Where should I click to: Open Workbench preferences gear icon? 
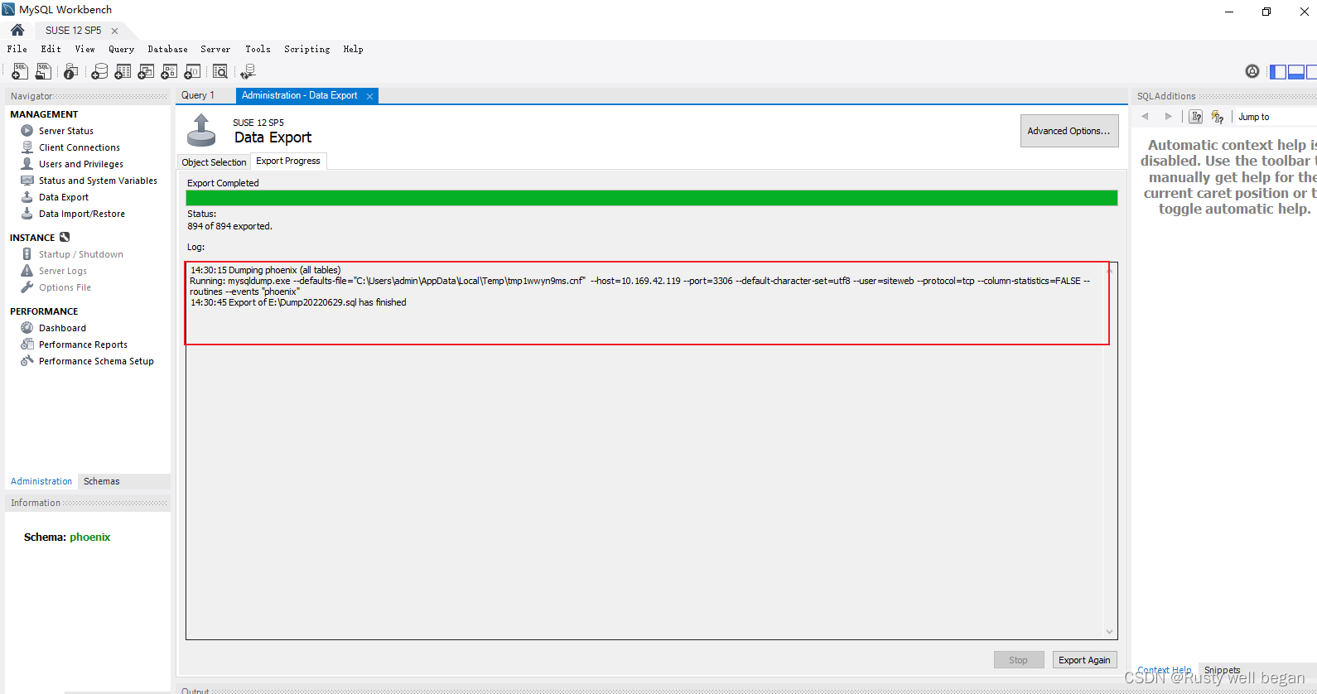(x=1252, y=72)
